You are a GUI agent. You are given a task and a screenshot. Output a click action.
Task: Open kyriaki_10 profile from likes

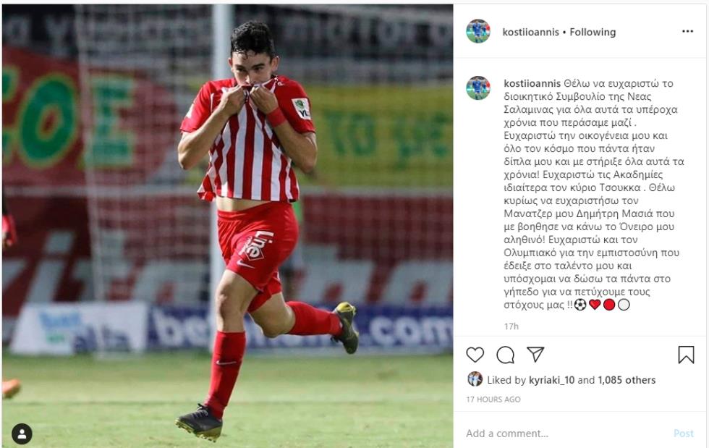(551, 380)
